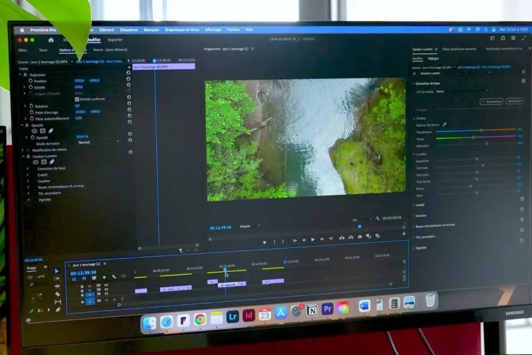Open the Adapter zoom dropdown

250,226
